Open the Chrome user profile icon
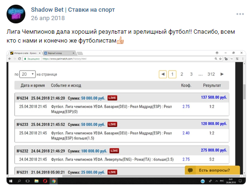The height and width of the screenshot is (189, 250). coord(217,53)
